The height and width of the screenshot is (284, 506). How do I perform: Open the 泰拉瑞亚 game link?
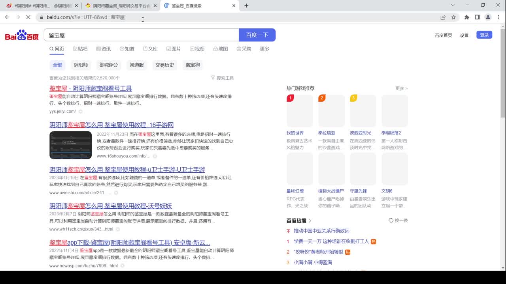pos(327,133)
